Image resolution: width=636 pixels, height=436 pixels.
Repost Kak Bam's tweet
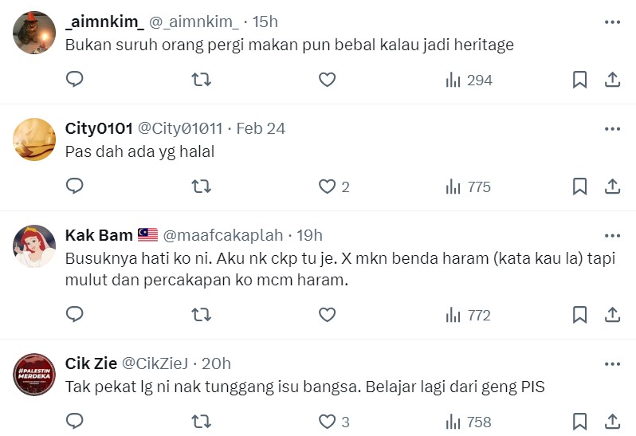tap(202, 315)
